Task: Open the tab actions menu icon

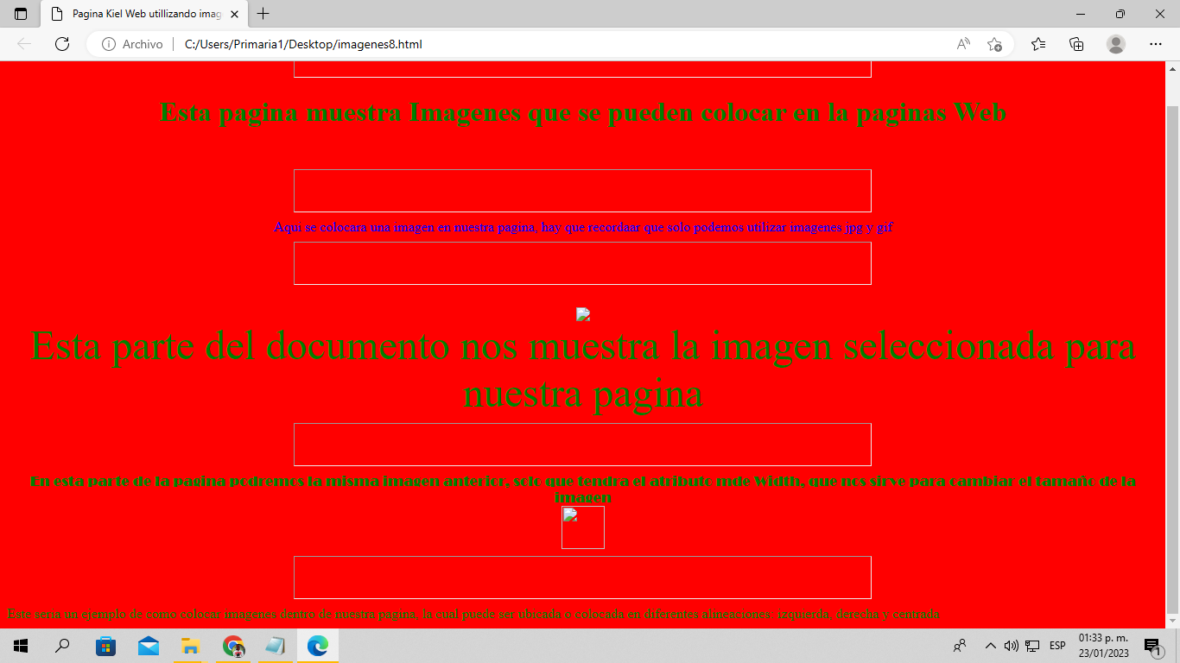Action: [21, 14]
